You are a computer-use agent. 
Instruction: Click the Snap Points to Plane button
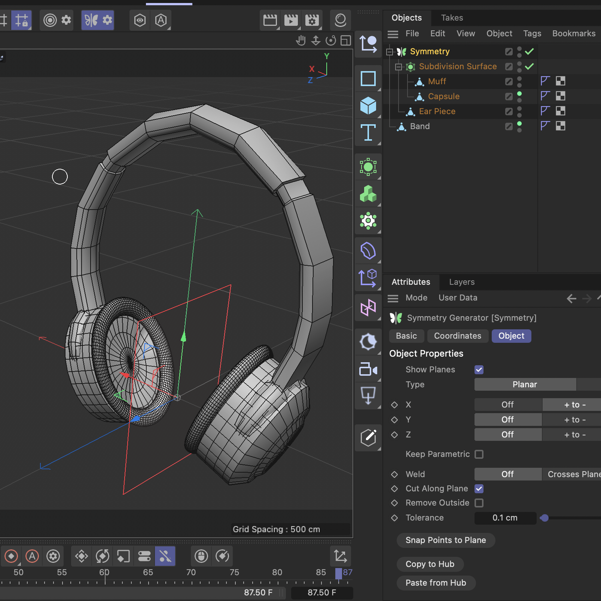(x=445, y=540)
